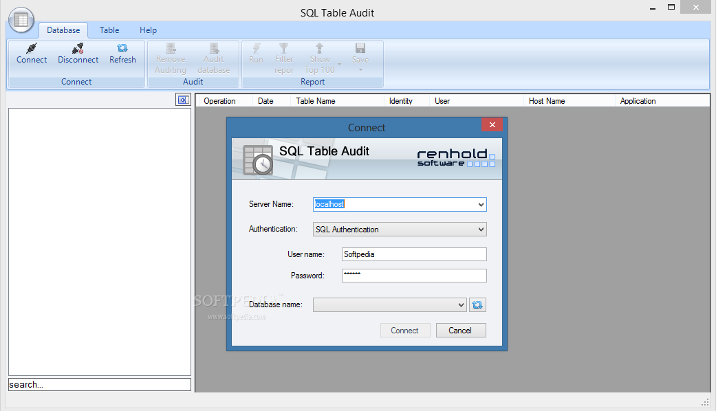Click the search box below the tree
This screenshot has height=411, width=716.
[x=100, y=385]
